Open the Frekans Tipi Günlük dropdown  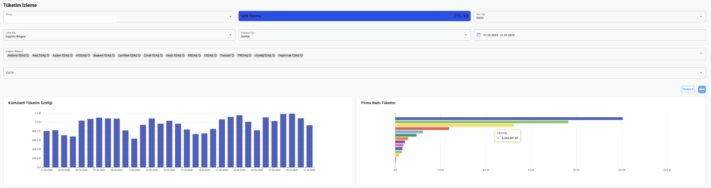[466, 35]
